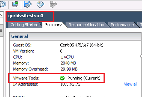Click the 2048 MB memory value

click(68, 63)
